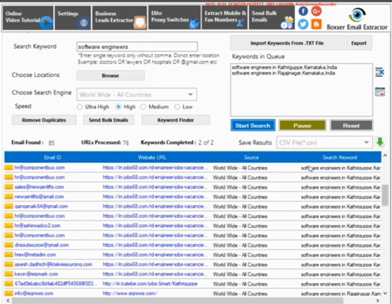Image resolution: width=392 pixels, height=304 pixels.
Task: Click envelope icon for dnsoutsource@gmail.com row
Action: coord(9,245)
